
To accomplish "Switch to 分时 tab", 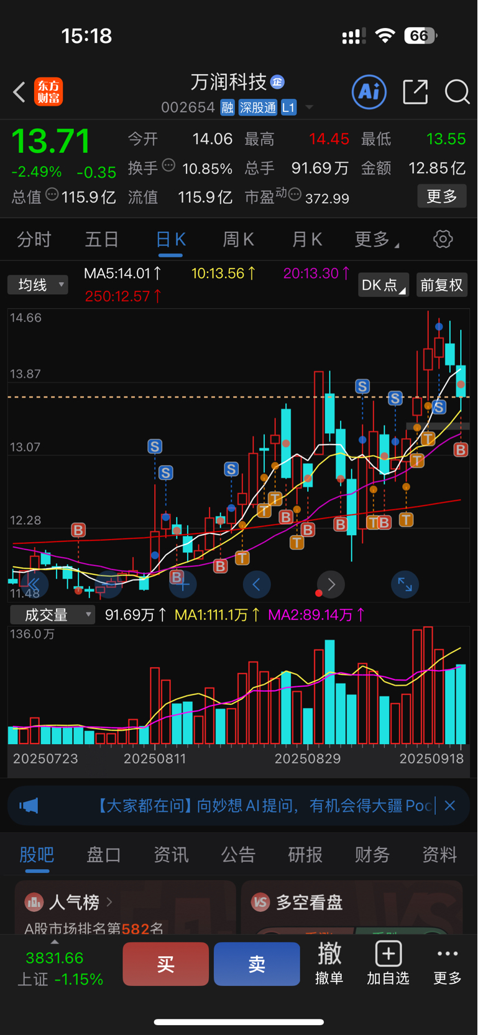I will click(x=34, y=239).
